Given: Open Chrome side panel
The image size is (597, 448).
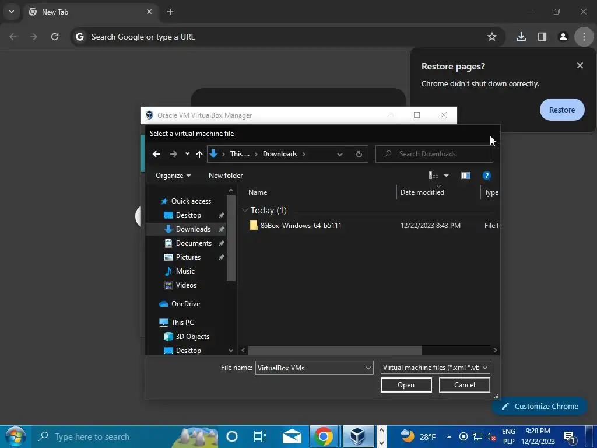Looking at the screenshot, I should (542, 37).
